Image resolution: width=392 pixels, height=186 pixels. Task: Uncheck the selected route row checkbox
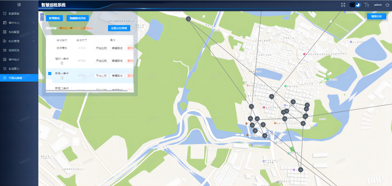(50, 73)
